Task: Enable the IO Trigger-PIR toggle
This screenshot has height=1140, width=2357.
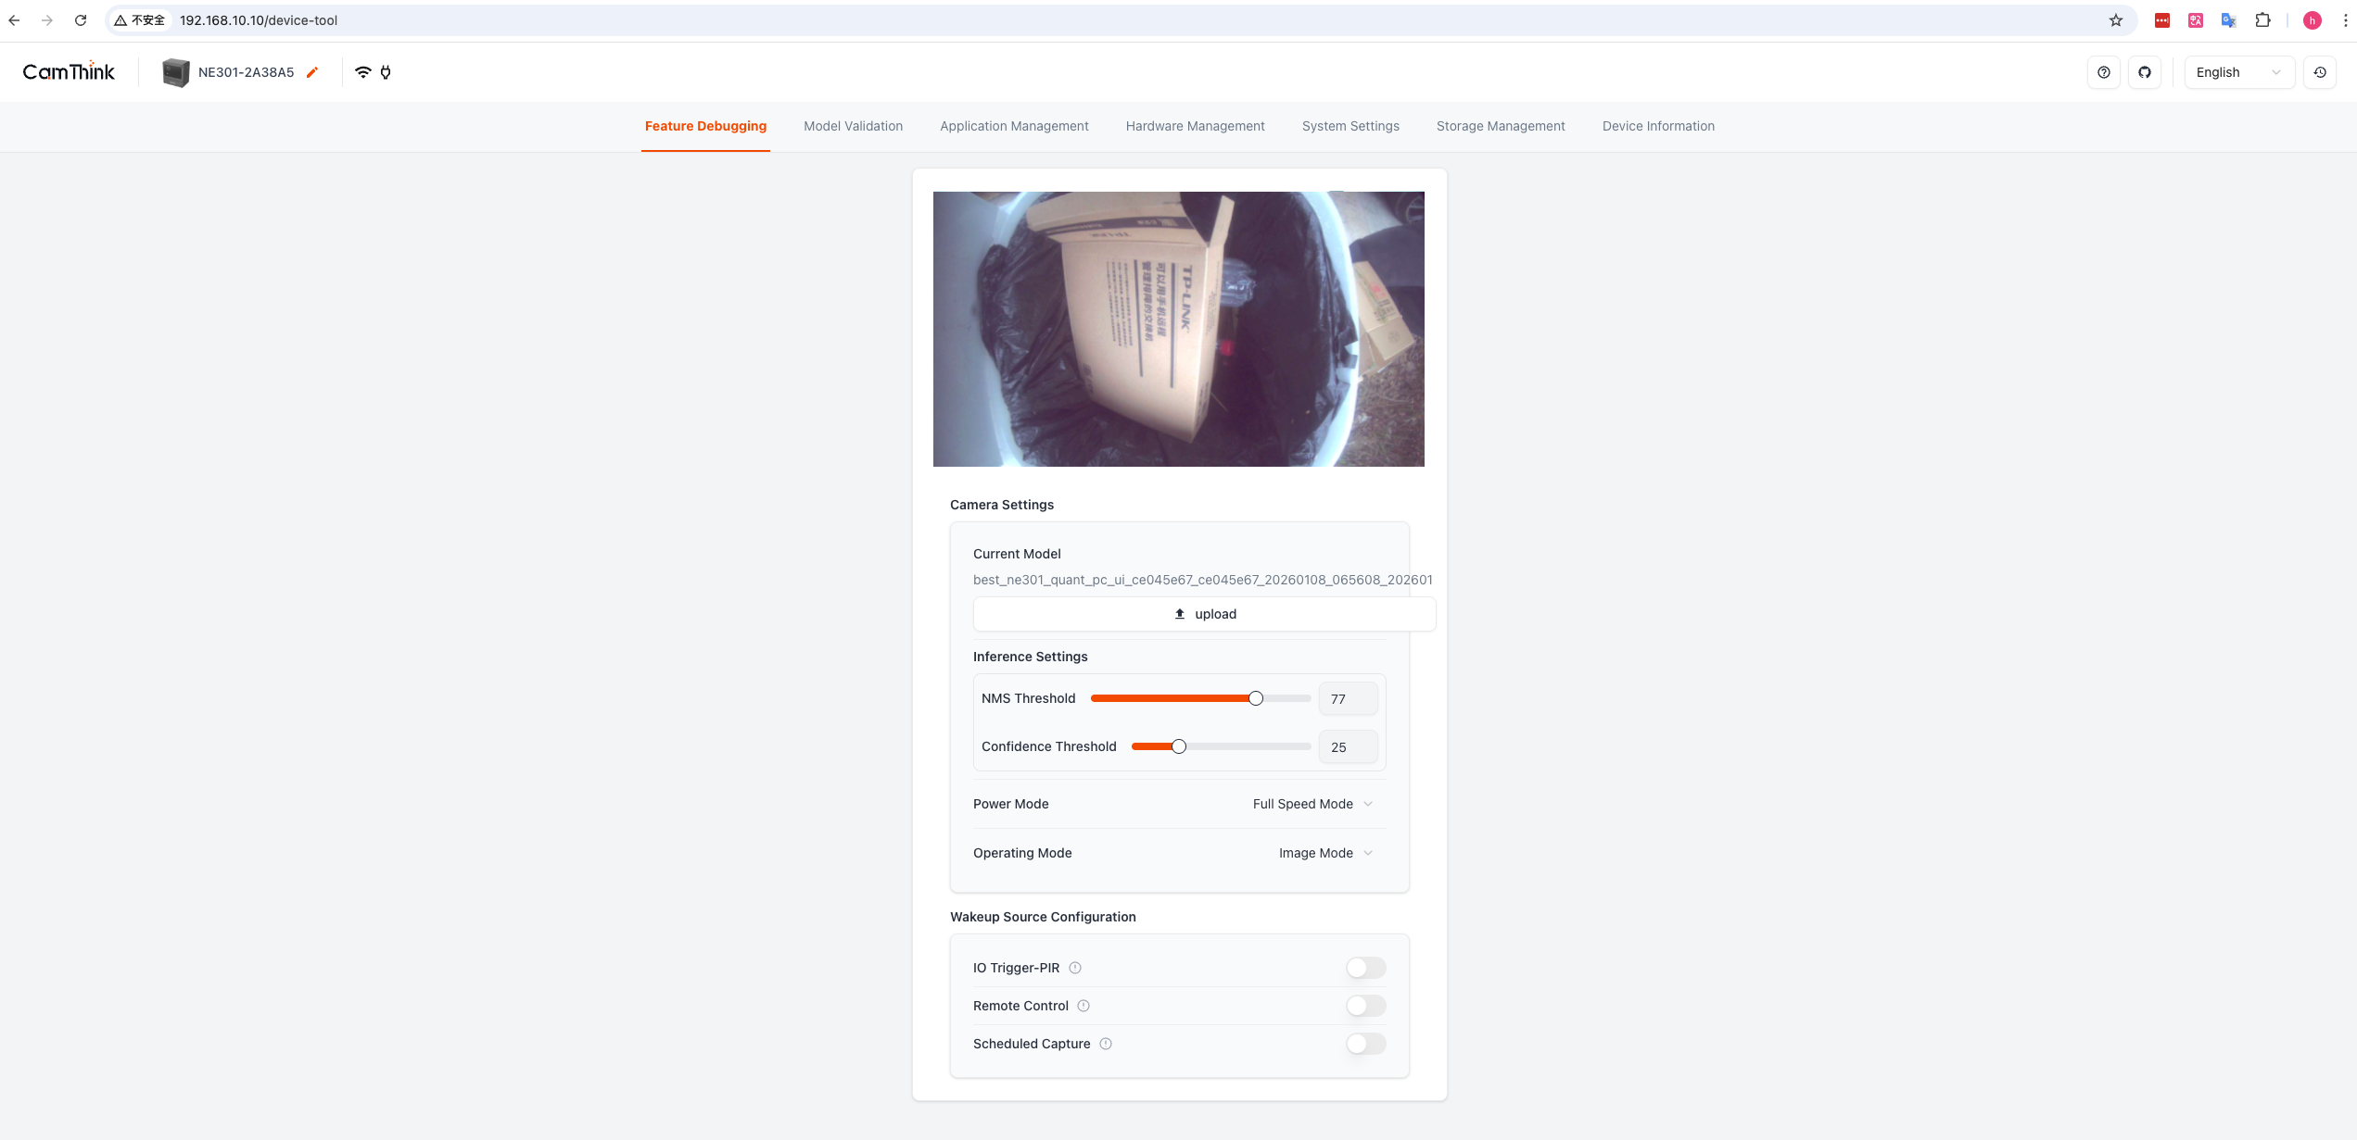Action: click(x=1365, y=968)
